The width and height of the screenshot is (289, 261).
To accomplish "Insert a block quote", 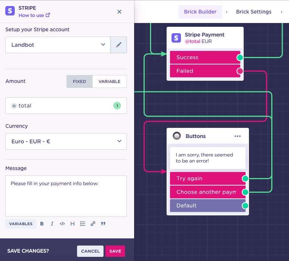I will (x=103, y=224).
